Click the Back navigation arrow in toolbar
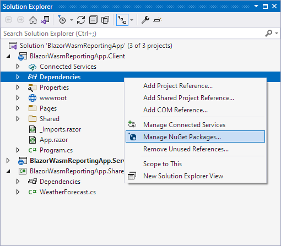281x246 pixels. click(9, 20)
